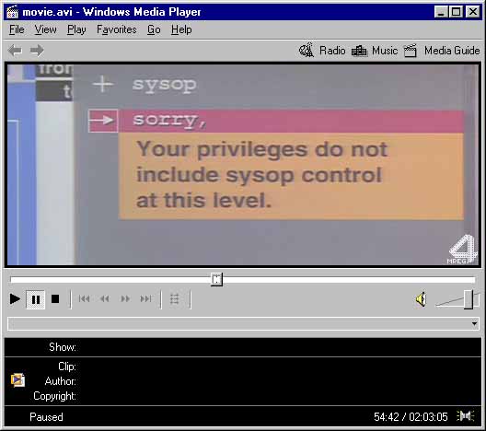Fast forward the video

click(125, 299)
